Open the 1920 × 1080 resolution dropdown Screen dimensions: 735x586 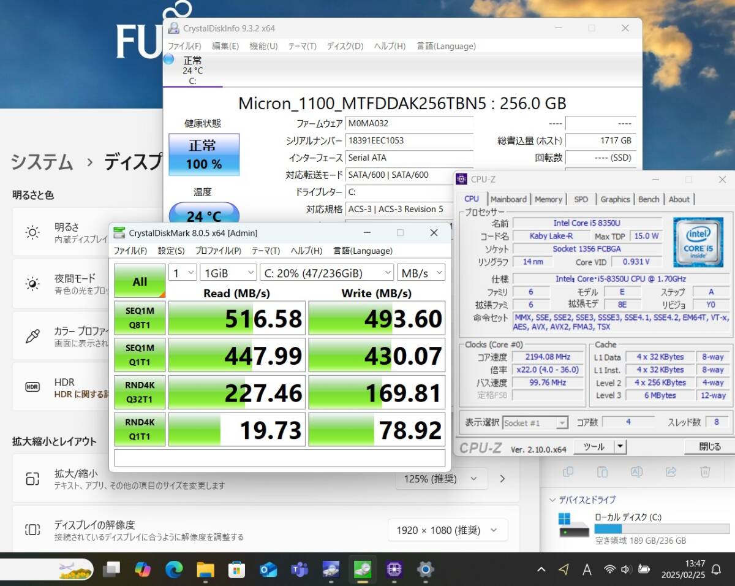pos(448,530)
